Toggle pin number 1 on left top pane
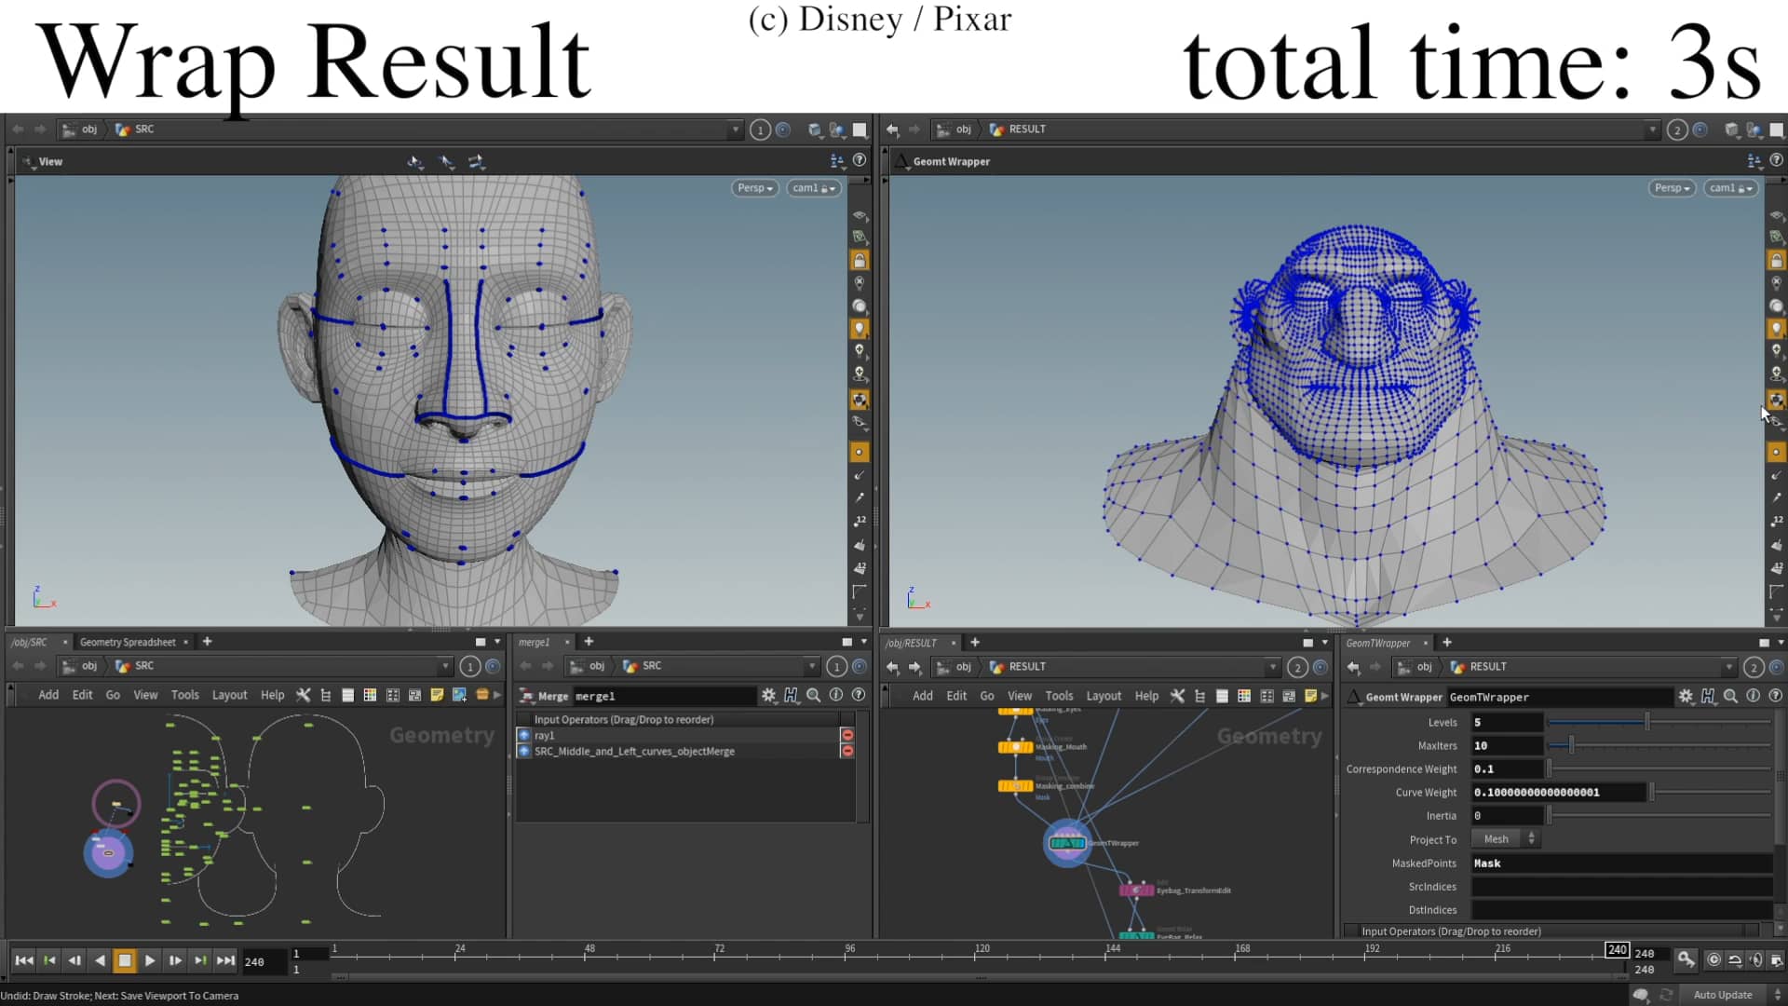Image resolution: width=1788 pixels, height=1006 pixels. (x=760, y=130)
